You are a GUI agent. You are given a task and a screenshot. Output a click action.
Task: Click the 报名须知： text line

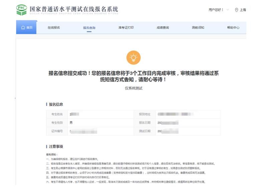click(52, 154)
